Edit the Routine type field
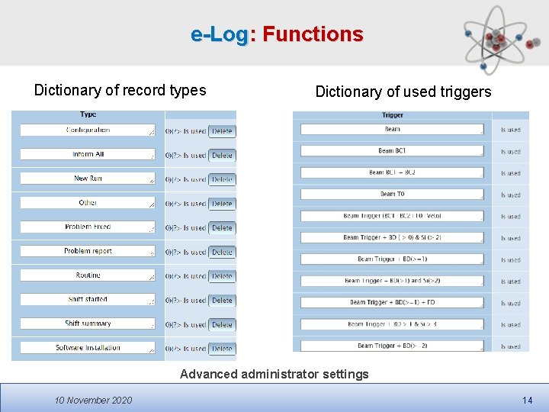The width and height of the screenshot is (549, 412). [x=88, y=275]
